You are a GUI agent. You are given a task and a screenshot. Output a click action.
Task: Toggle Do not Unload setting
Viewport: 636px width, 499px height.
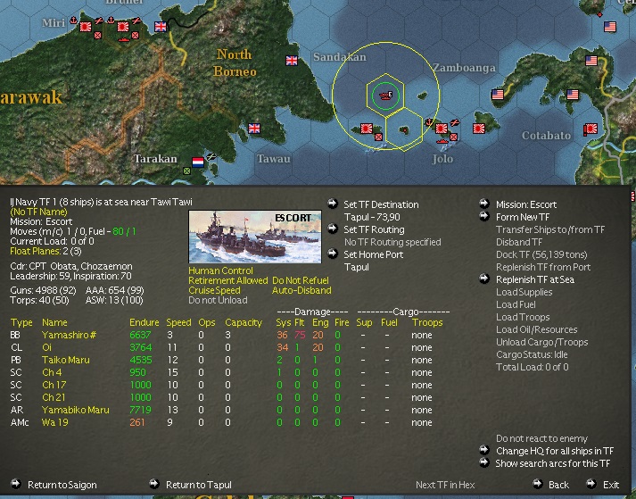218,301
